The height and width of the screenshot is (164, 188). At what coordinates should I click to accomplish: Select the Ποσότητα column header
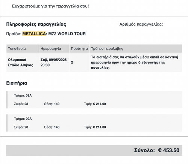[79, 48]
